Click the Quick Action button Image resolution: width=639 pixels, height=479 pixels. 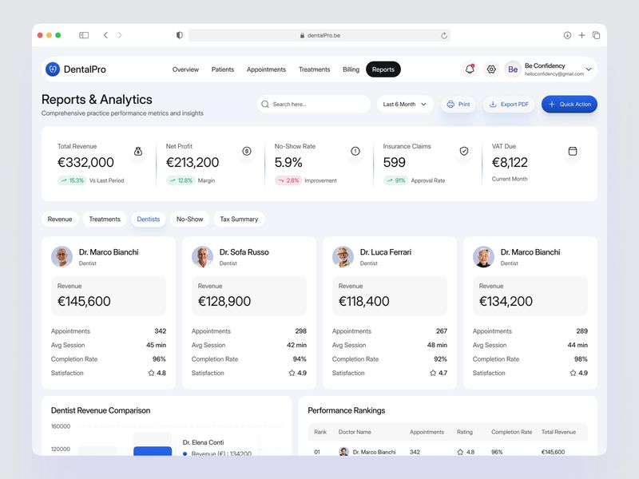click(x=569, y=104)
